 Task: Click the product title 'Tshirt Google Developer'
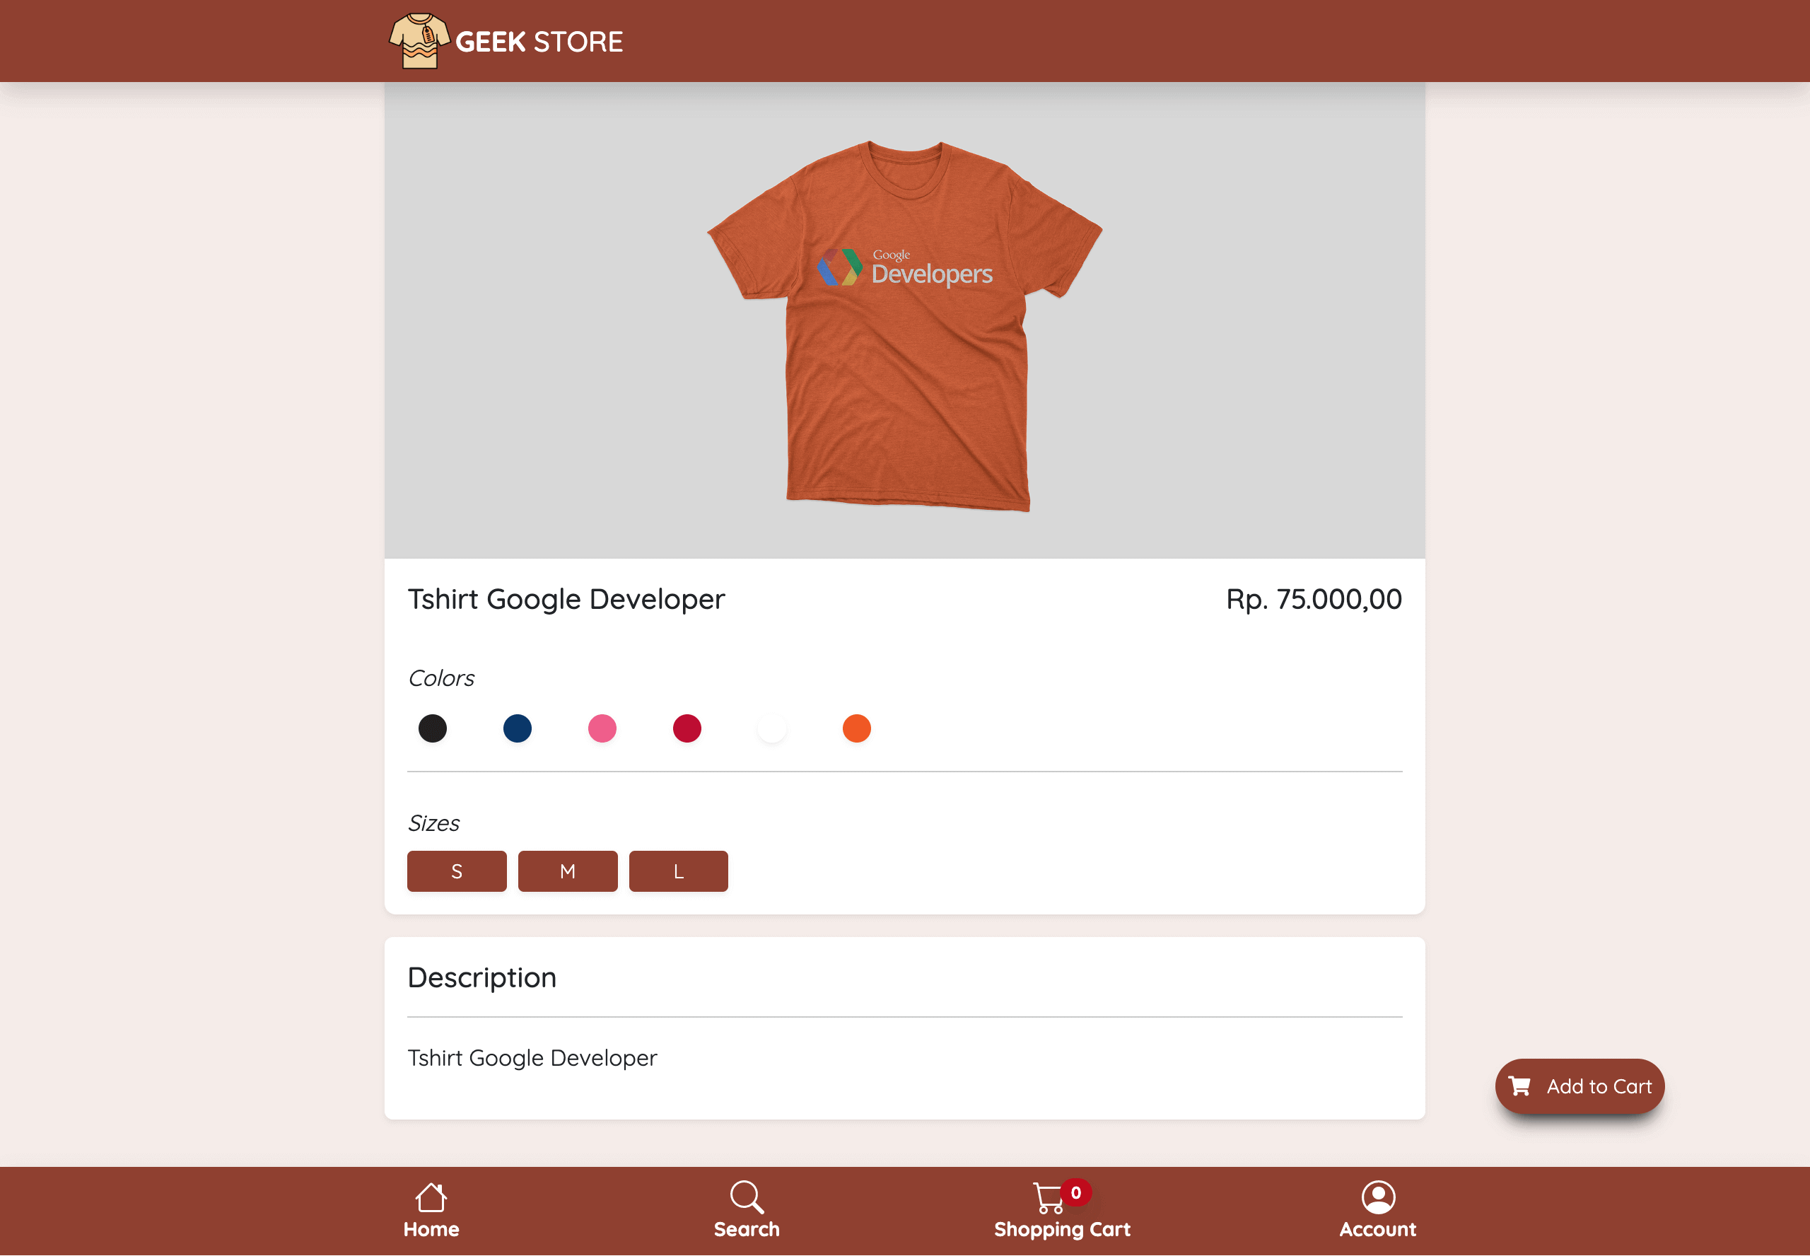(566, 600)
